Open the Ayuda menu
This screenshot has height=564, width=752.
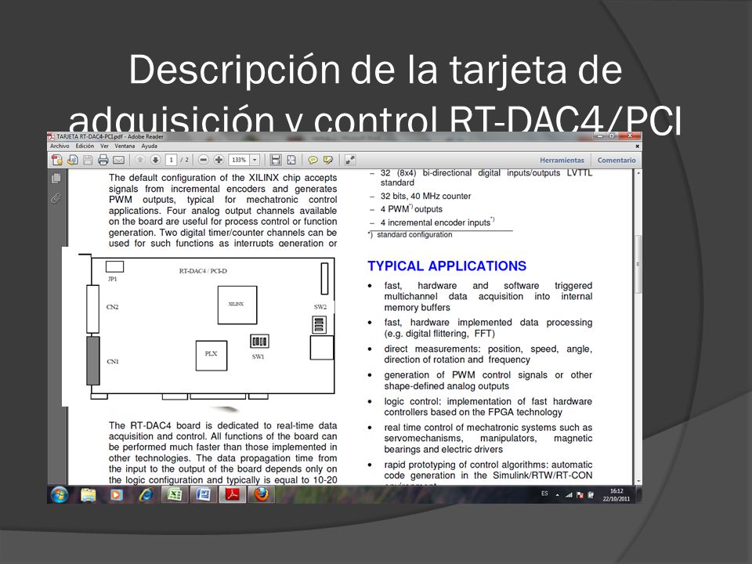tap(149, 146)
